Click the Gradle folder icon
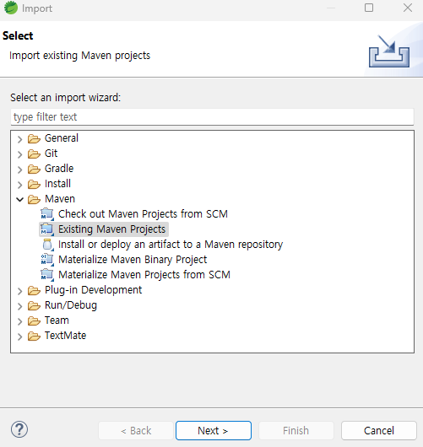This screenshot has height=447, width=423. 34,169
